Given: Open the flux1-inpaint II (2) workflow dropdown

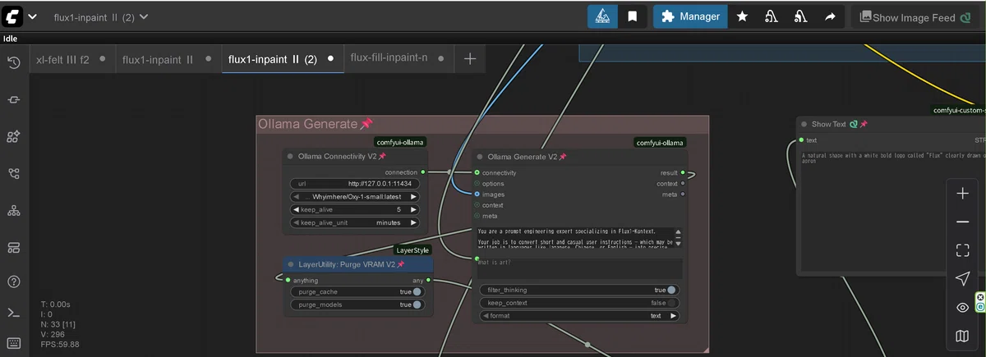Looking at the screenshot, I should pos(101,16).
